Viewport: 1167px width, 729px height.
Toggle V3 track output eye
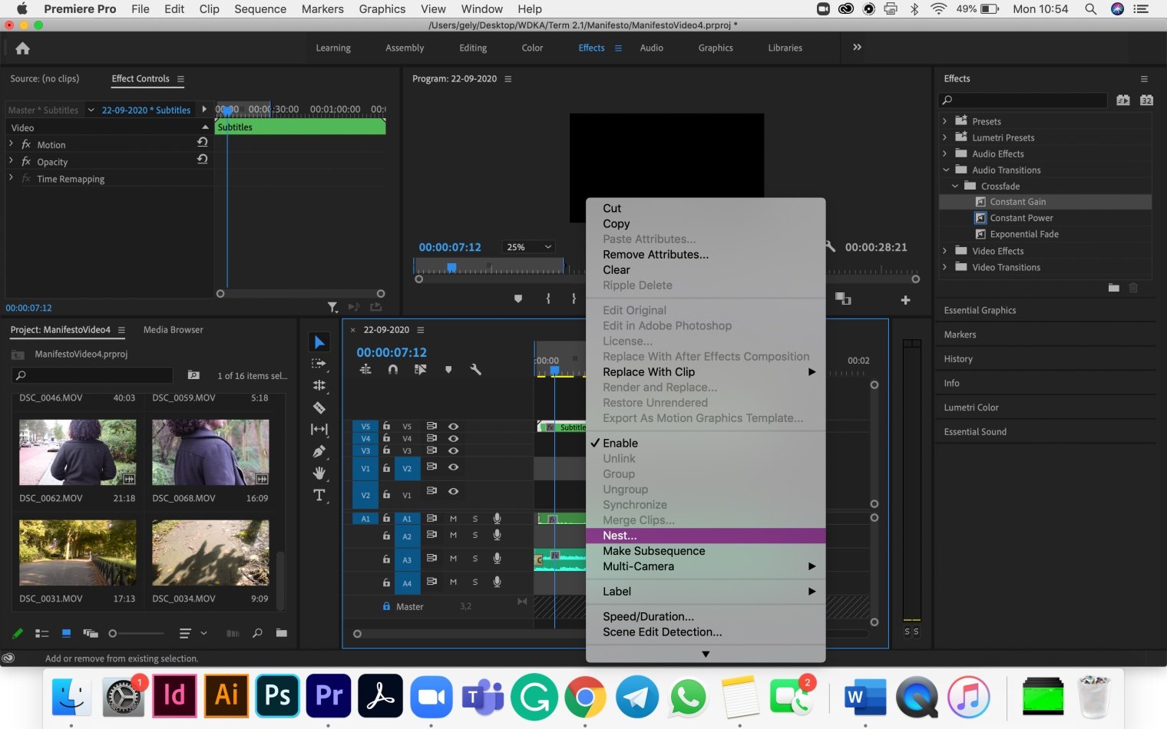point(453,450)
